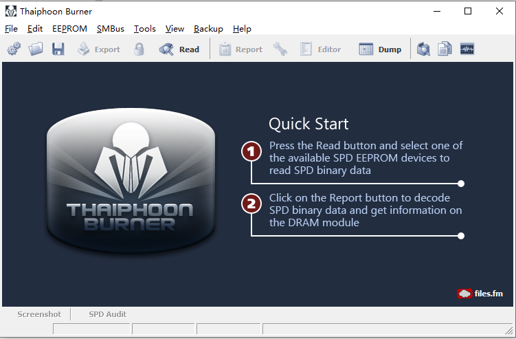
Task: Click the Dump toolbar button
Action: (380, 50)
